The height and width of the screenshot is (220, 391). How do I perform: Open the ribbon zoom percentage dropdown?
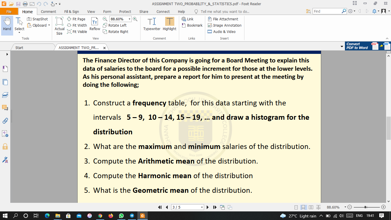(x=130, y=19)
